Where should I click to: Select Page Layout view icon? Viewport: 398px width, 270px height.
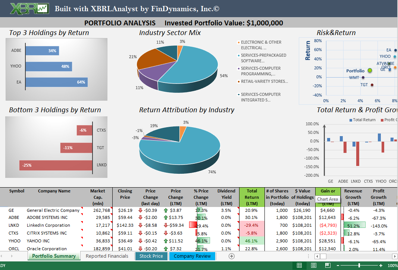pos(313,265)
